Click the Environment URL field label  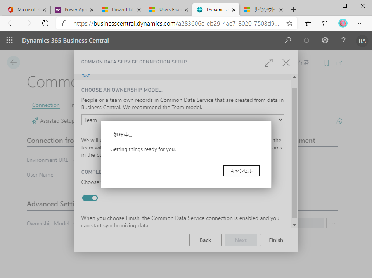click(x=47, y=160)
